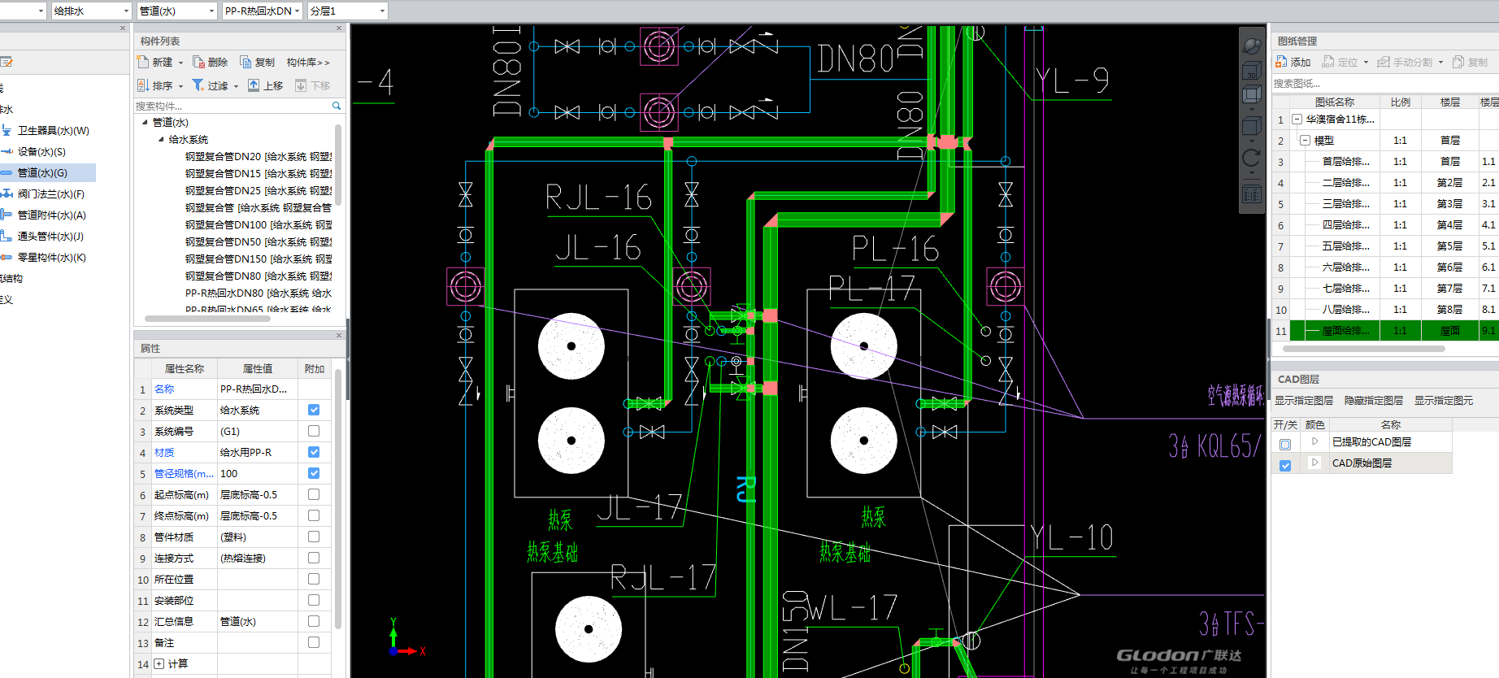Click 隐藏指定图层 button

1374,401
